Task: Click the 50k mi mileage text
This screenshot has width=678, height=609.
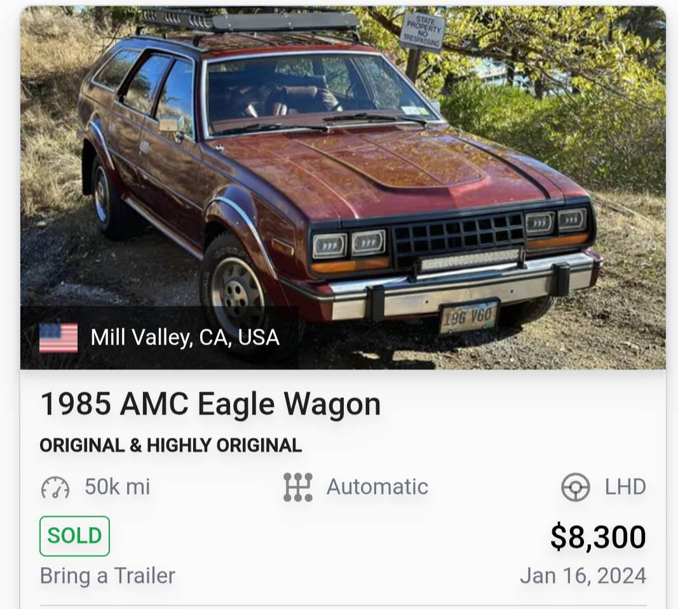Action: click(x=118, y=486)
